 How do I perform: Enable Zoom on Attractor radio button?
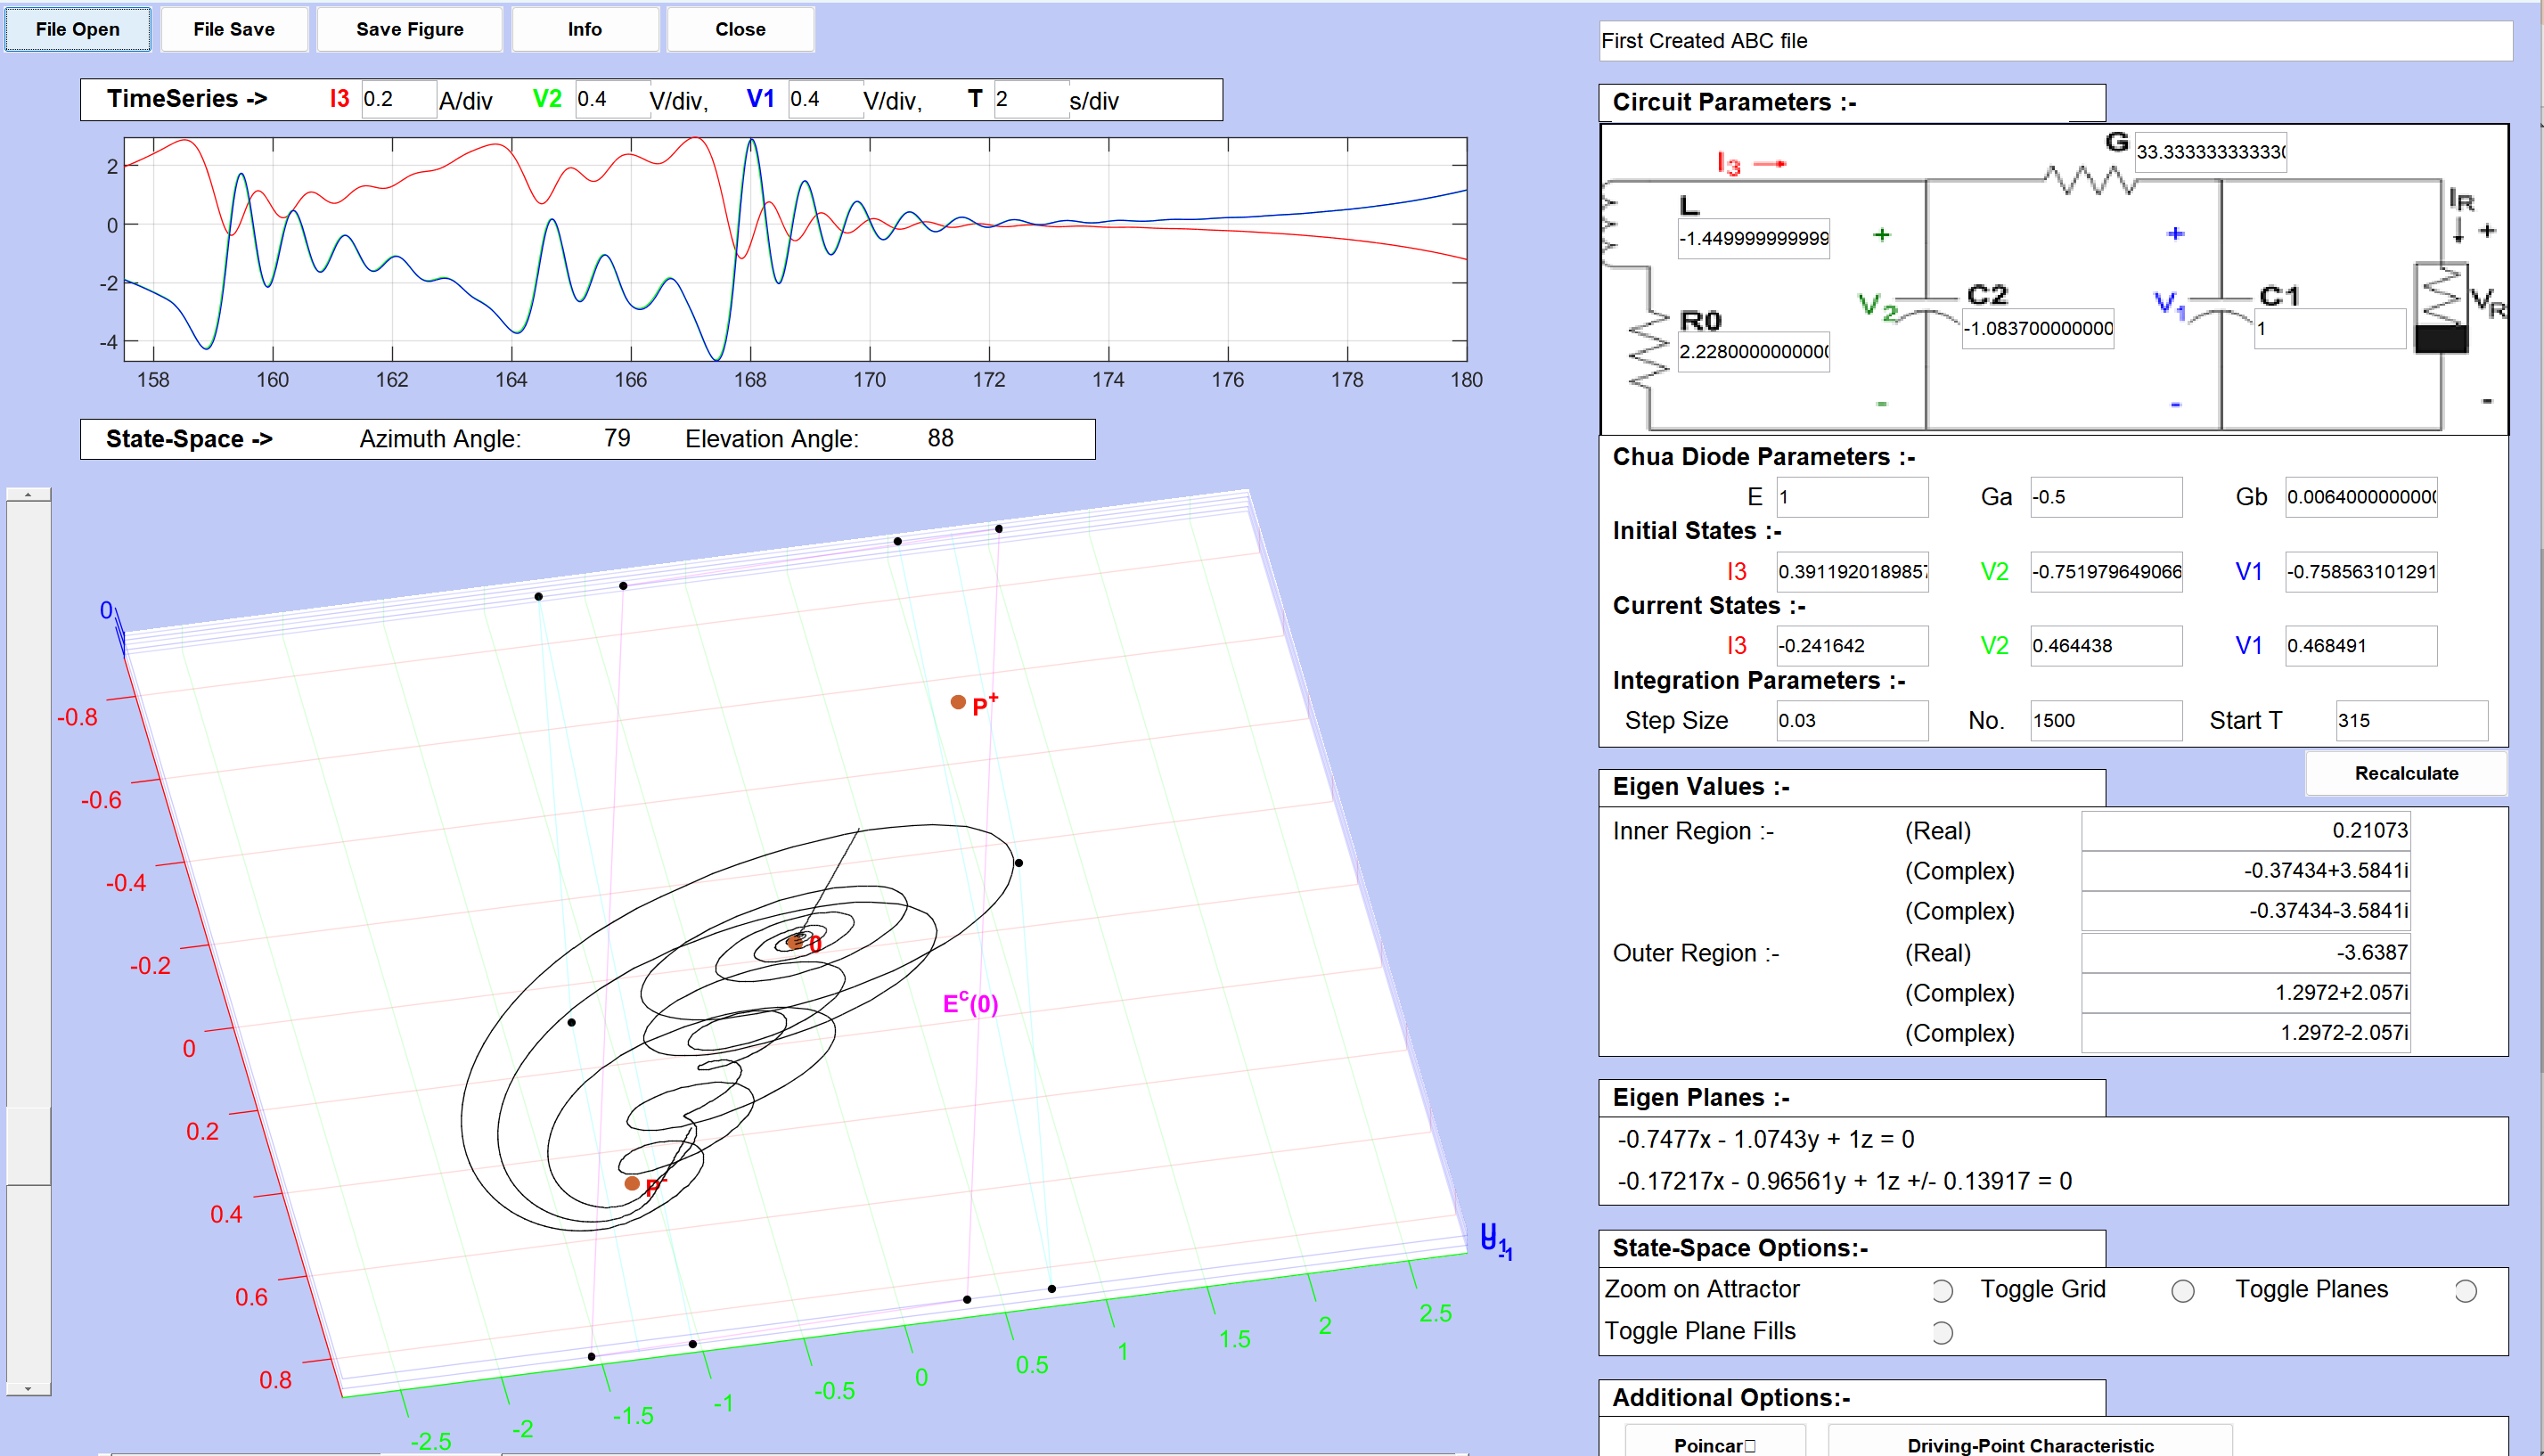(1942, 1291)
